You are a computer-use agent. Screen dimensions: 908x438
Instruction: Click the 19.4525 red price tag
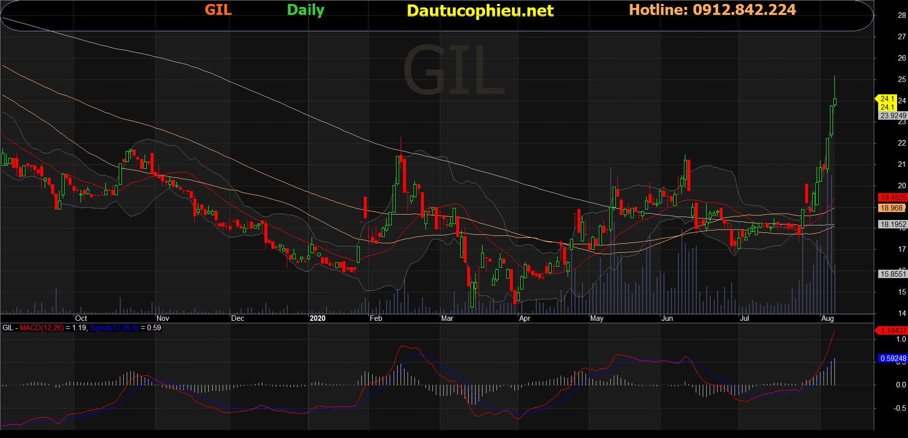[x=893, y=198]
